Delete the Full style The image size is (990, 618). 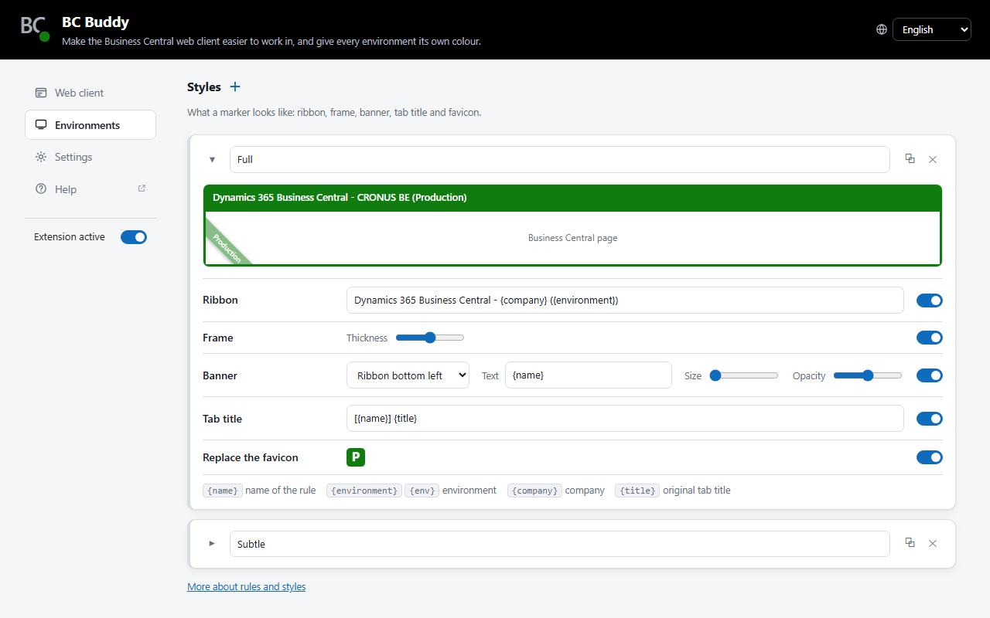(933, 159)
